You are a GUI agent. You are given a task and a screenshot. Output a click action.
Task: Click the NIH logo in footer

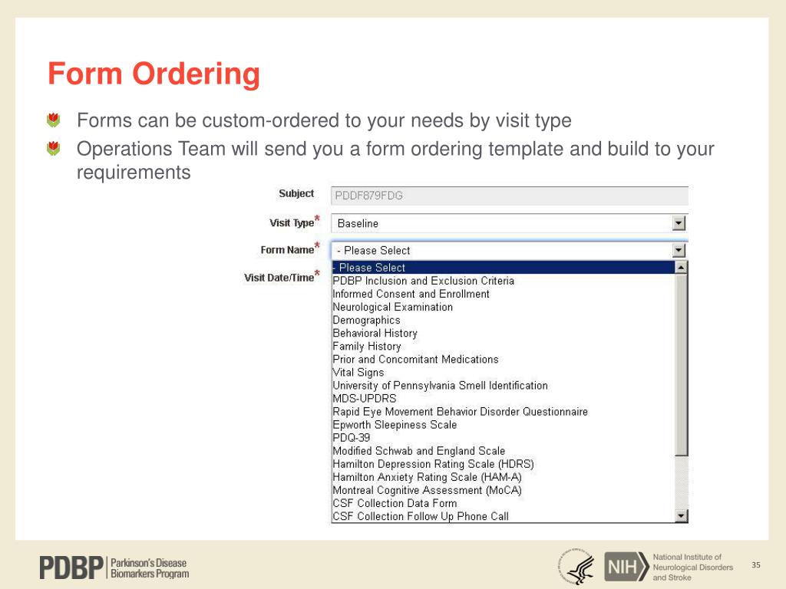click(x=626, y=567)
